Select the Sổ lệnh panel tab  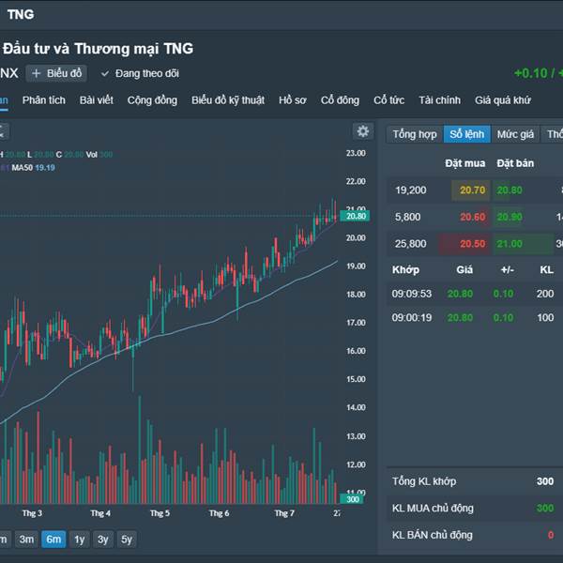pos(466,134)
